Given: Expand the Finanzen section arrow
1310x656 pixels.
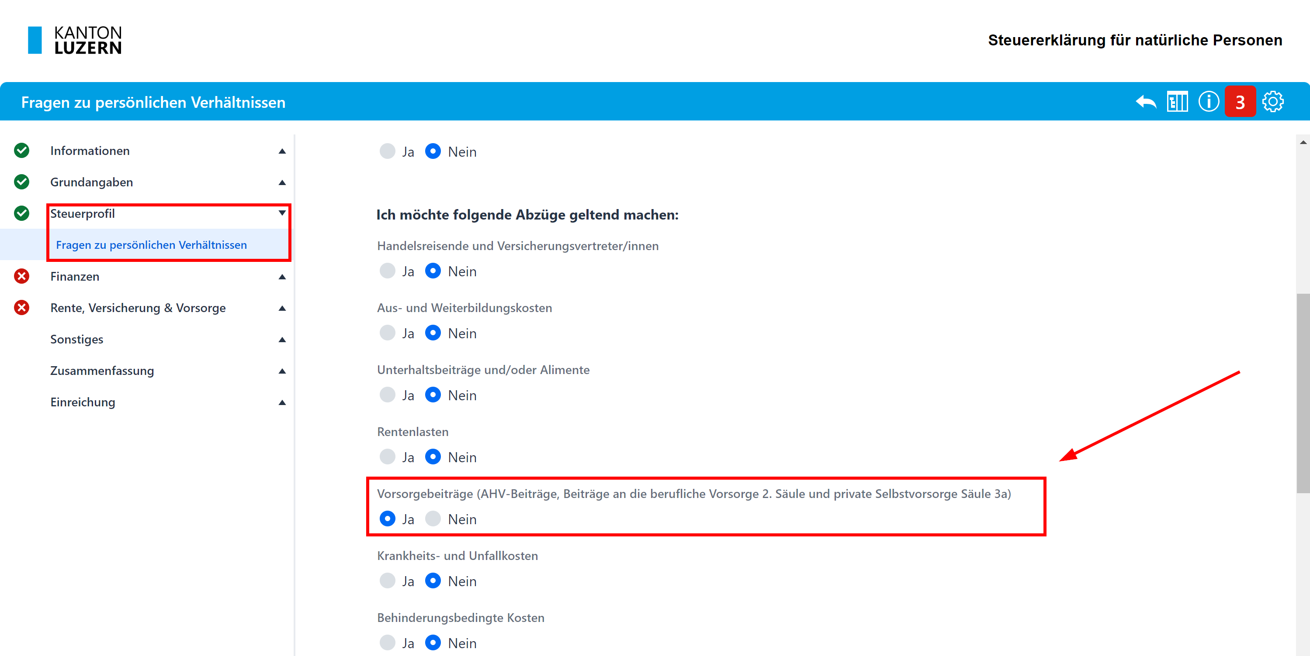Looking at the screenshot, I should coord(282,277).
